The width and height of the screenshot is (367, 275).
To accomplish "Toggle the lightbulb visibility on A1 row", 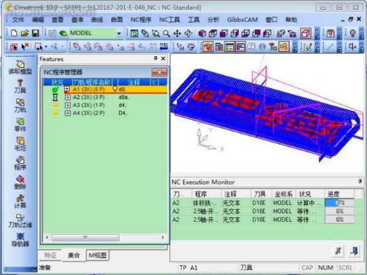I will pyautogui.click(x=115, y=89).
